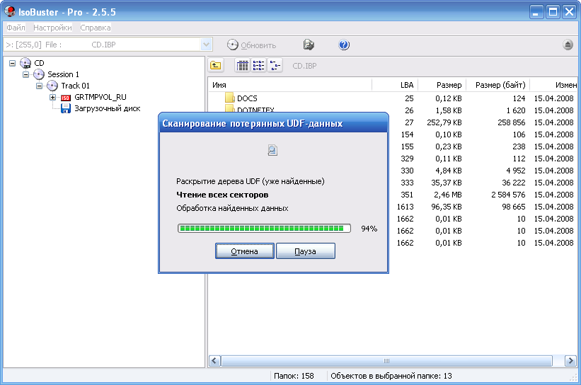Click the Session 1 disc icon
Image resolution: width=581 pixels, height=385 pixels.
39,74
